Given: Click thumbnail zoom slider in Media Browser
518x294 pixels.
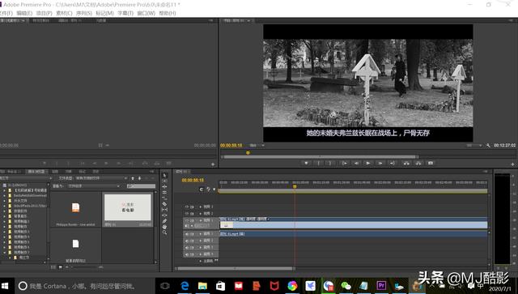Looking at the screenshot, I should pos(86,267).
